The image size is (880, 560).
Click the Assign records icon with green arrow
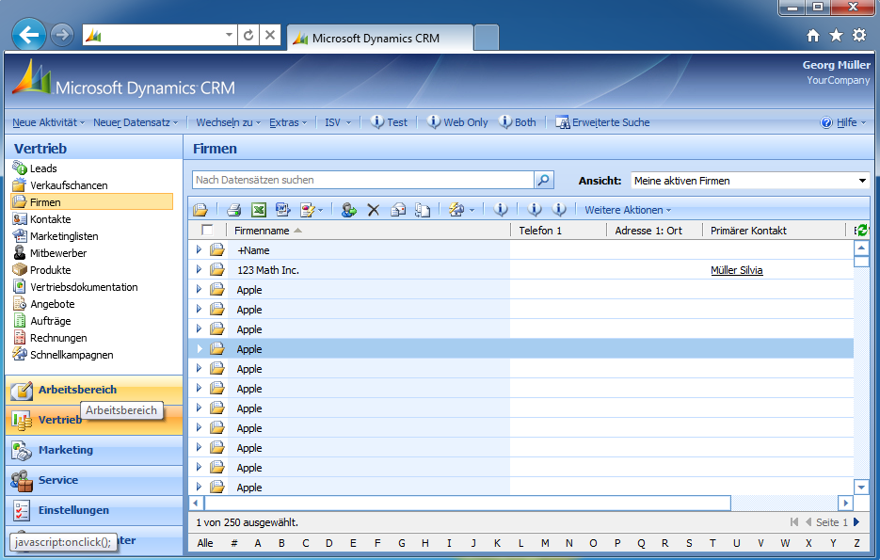348,210
